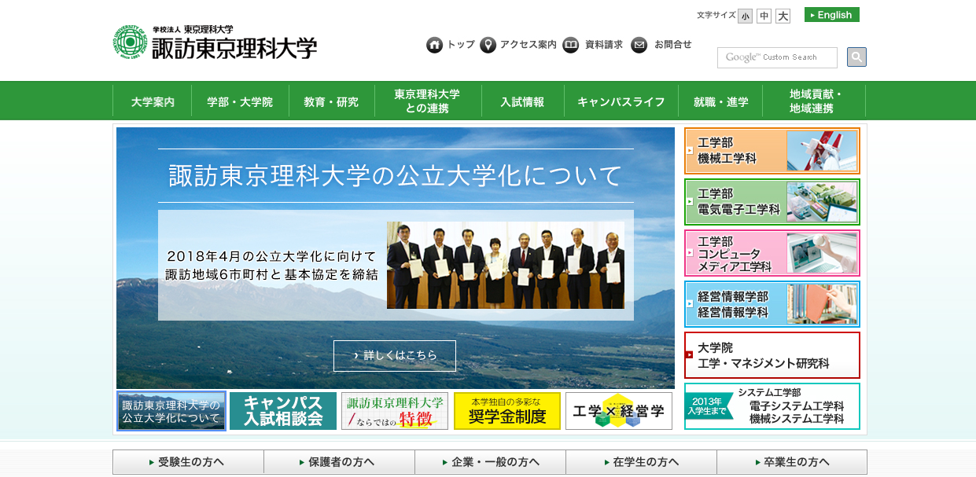The width and height of the screenshot is (976, 477).
Task: Open the 学部・大学院 menu
Action: [x=240, y=101]
